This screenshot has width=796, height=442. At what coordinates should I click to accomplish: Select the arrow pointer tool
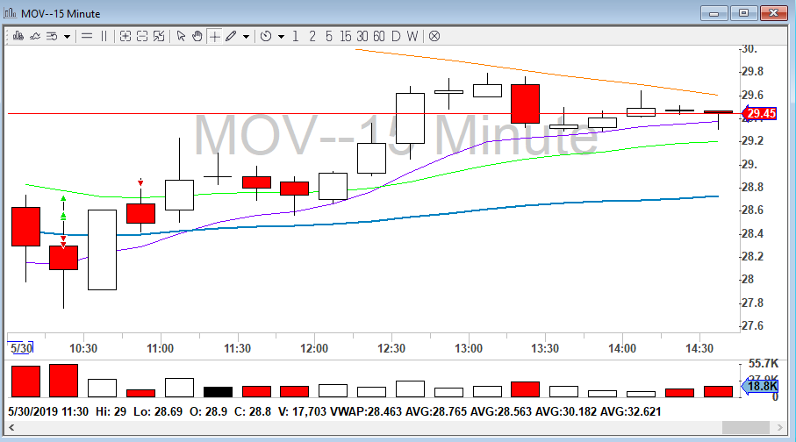coord(181,36)
